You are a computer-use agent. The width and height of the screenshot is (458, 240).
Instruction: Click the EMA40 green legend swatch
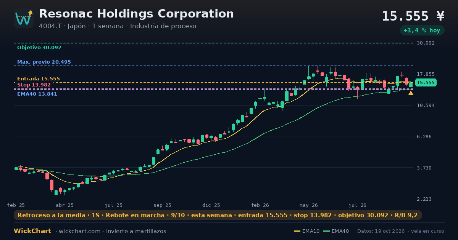click(x=327, y=231)
